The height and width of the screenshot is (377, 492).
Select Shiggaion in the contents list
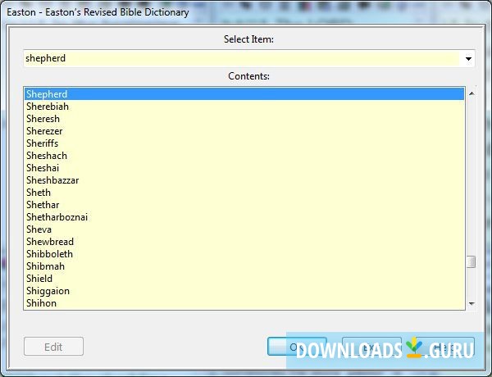pos(244,291)
